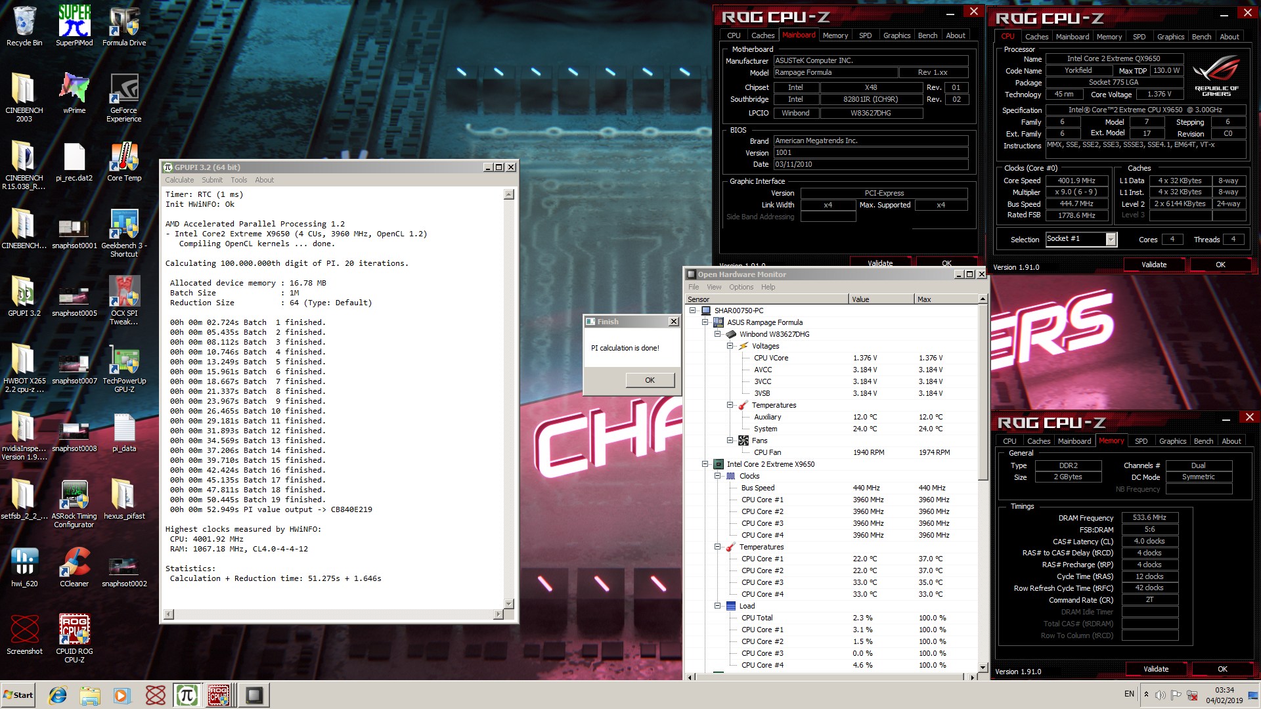Click OK in the Memory CPU-Z window
Screen dimensions: 1261x709
click(1222, 669)
